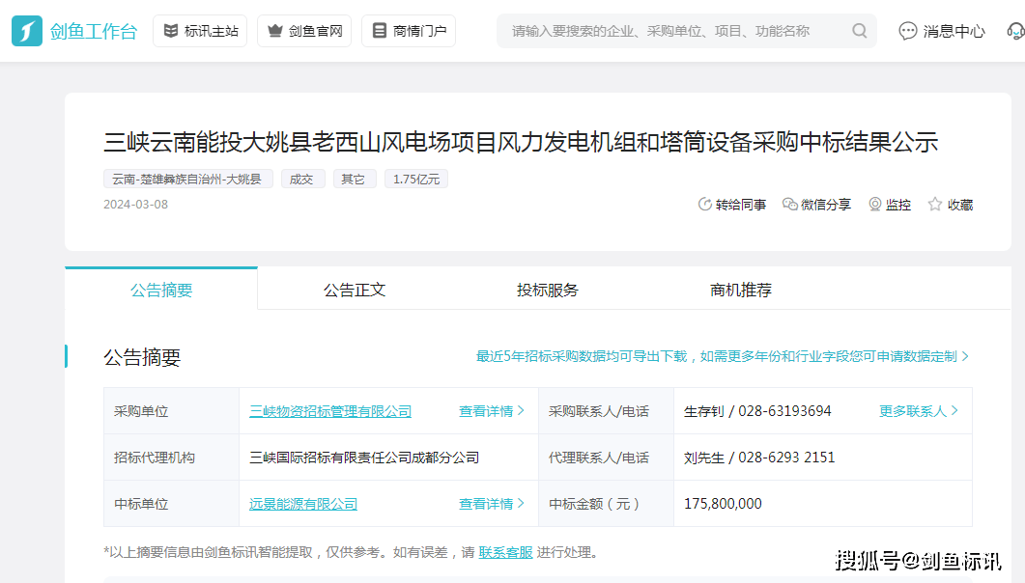Click the 收藏 star icon

pyautogui.click(x=935, y=205)
